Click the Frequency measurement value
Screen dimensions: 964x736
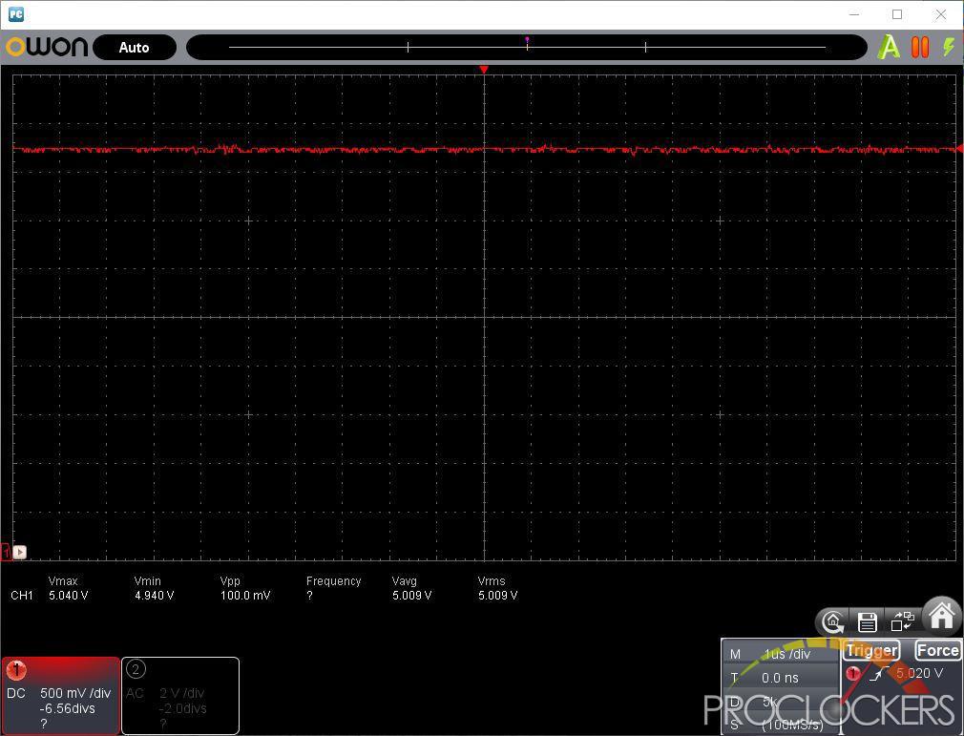[x=309, y=595]
